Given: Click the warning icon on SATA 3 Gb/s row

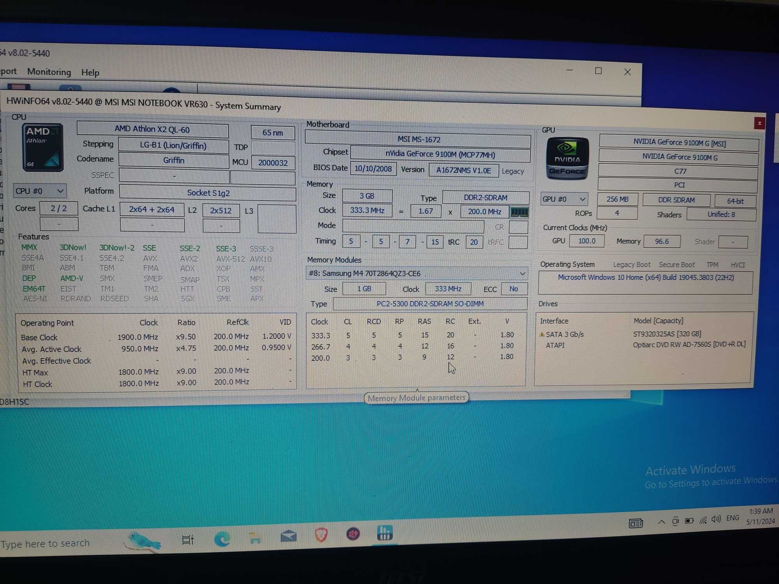Looking at the screenshot, I should click(x=541, y=334).
